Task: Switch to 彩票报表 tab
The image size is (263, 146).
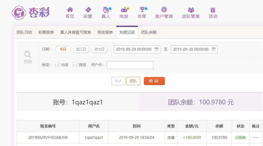Action: tap(46, 32)
